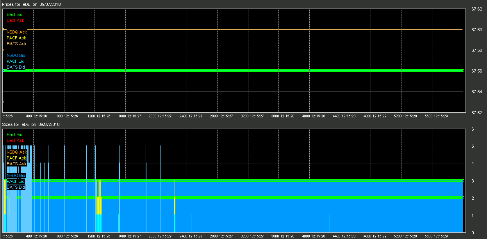Viewport: 487px width, 239px height.
Task: Click '3600 12:15:28' time label under Prices chart
Action: click(282, 116)
